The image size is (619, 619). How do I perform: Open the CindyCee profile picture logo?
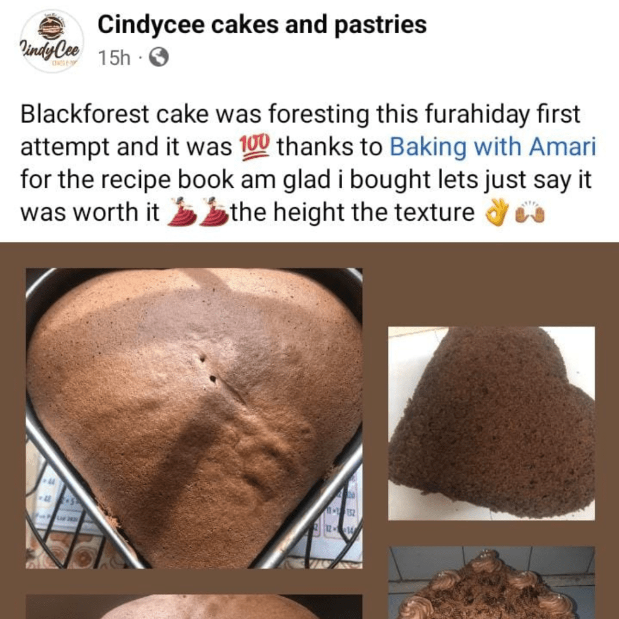tap(51, 41)
